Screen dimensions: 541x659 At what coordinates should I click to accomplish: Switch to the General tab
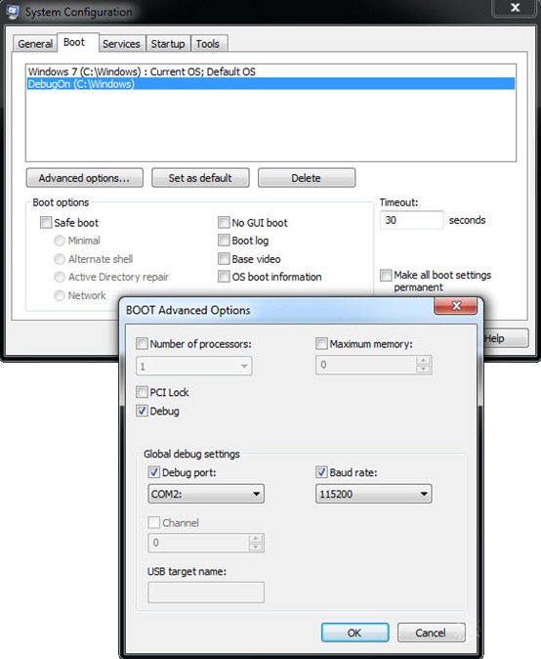(x=35, y=44)
